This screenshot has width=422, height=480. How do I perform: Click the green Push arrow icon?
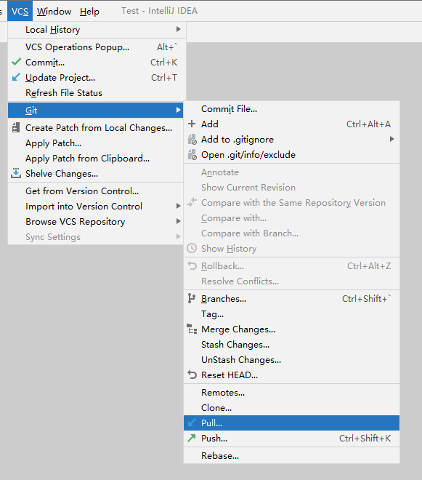point(192,438)
